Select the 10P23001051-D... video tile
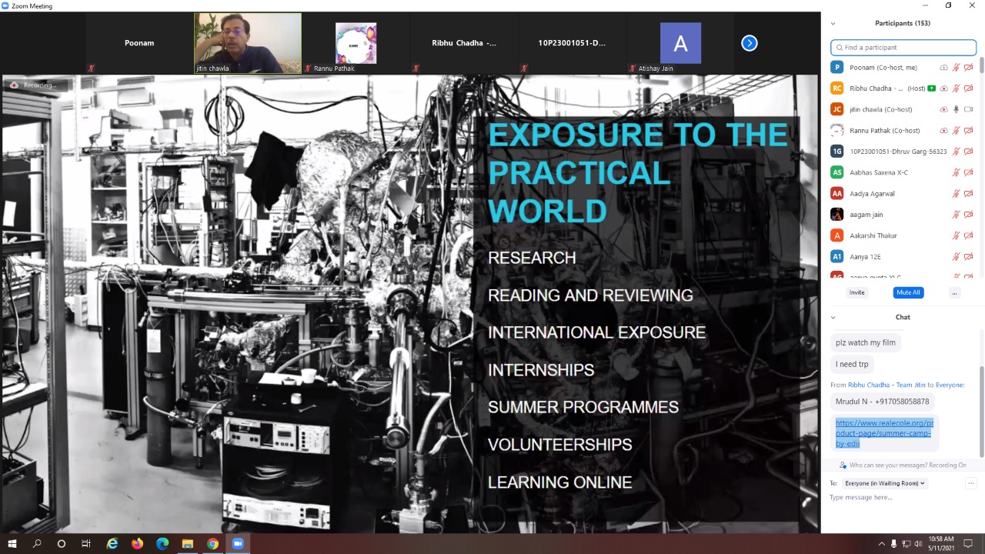The height and width of the screenshot is (554, 985). point(572,43)
